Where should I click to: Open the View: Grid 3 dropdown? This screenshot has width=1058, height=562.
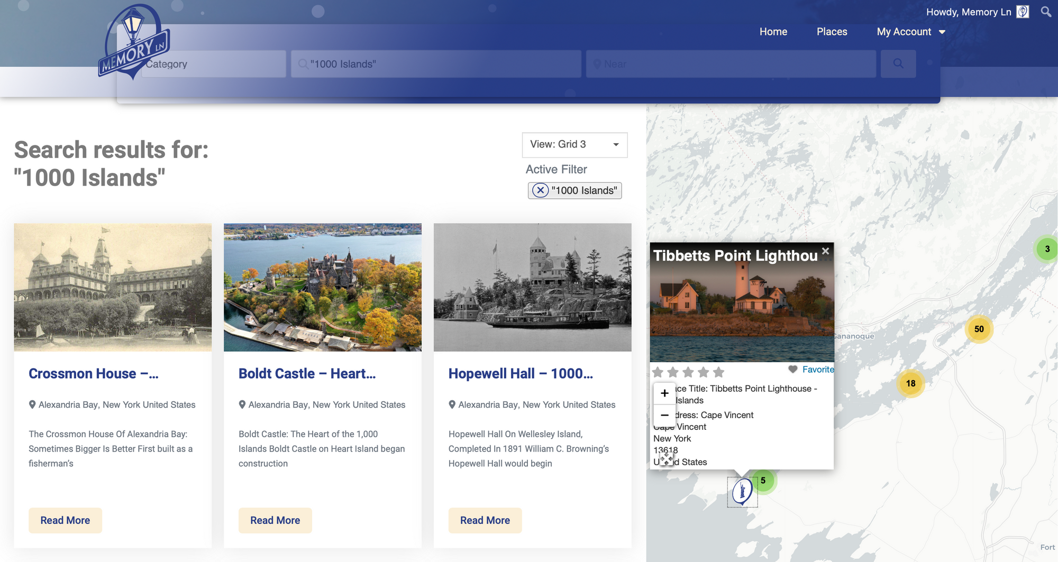(x=574, y=145)
